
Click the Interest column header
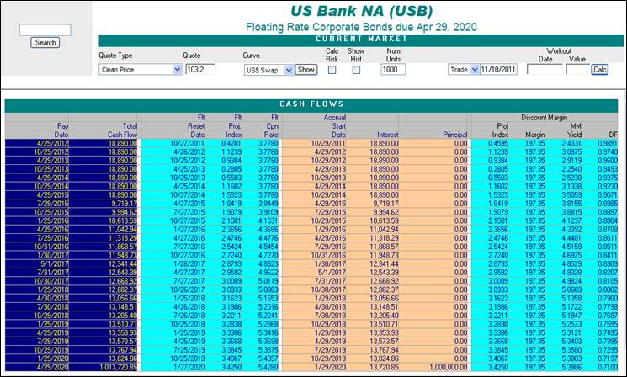tap(388, 135)
